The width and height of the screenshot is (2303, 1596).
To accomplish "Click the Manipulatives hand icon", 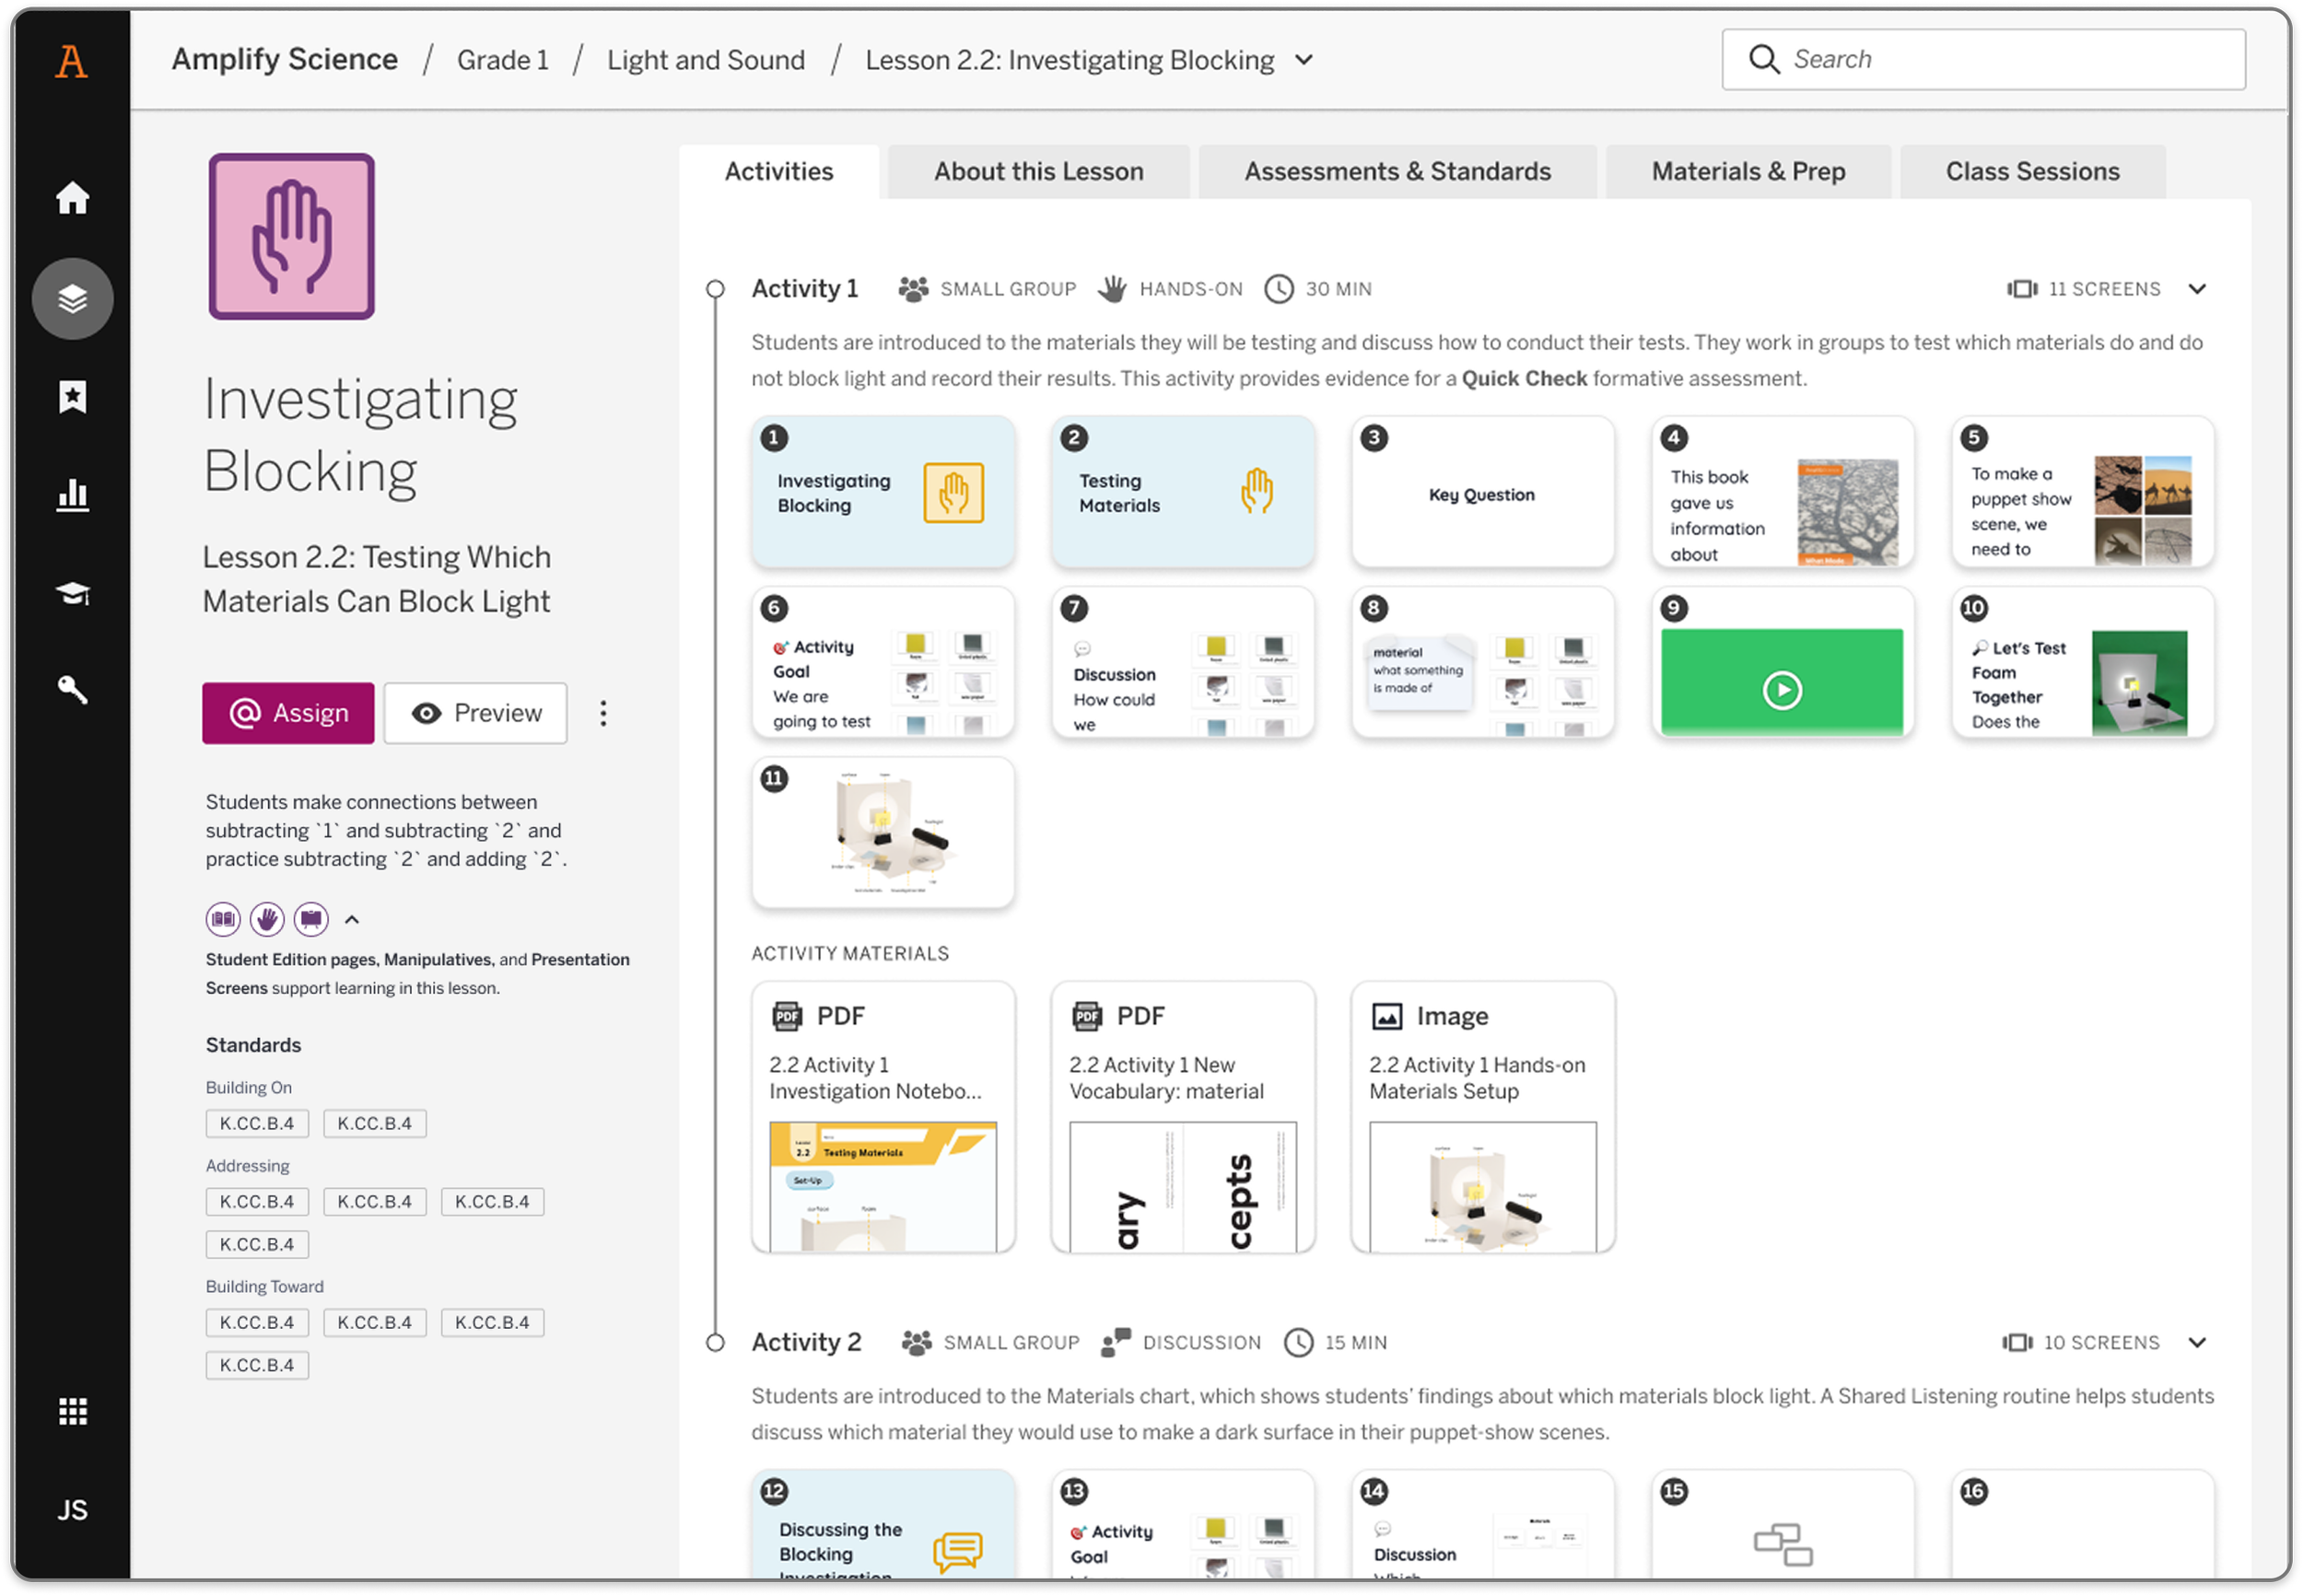I will pyautogui.click(x=267, y=919).
